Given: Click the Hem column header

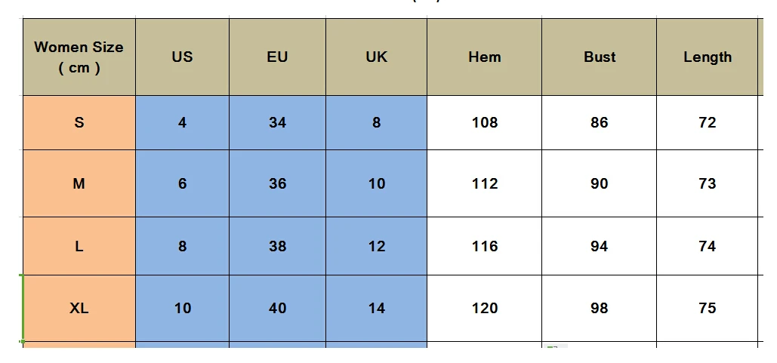Looking at the screenshot, I should 484,57.
